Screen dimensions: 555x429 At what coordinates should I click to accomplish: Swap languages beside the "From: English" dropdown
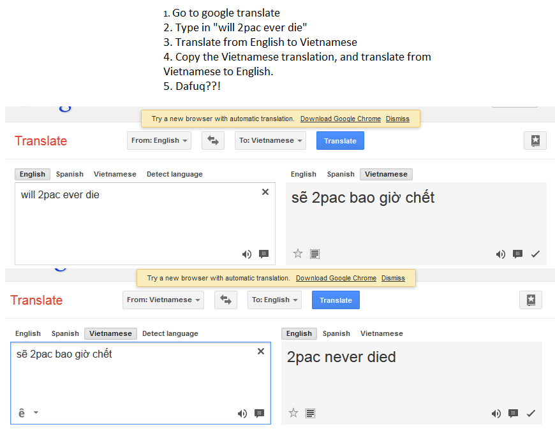click(x=213, y=141)
